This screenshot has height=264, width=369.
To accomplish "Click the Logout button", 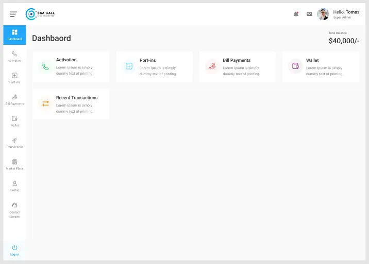I will point(14,250).
